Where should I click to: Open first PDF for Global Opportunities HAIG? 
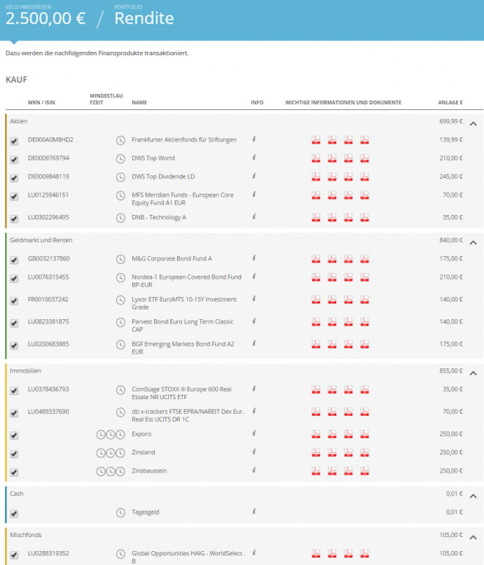point(316,553)
